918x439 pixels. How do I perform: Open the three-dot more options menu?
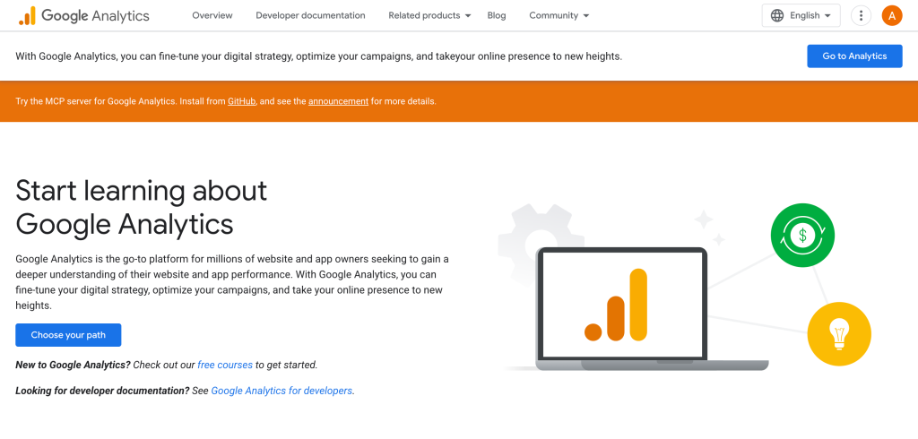[861, 15]
